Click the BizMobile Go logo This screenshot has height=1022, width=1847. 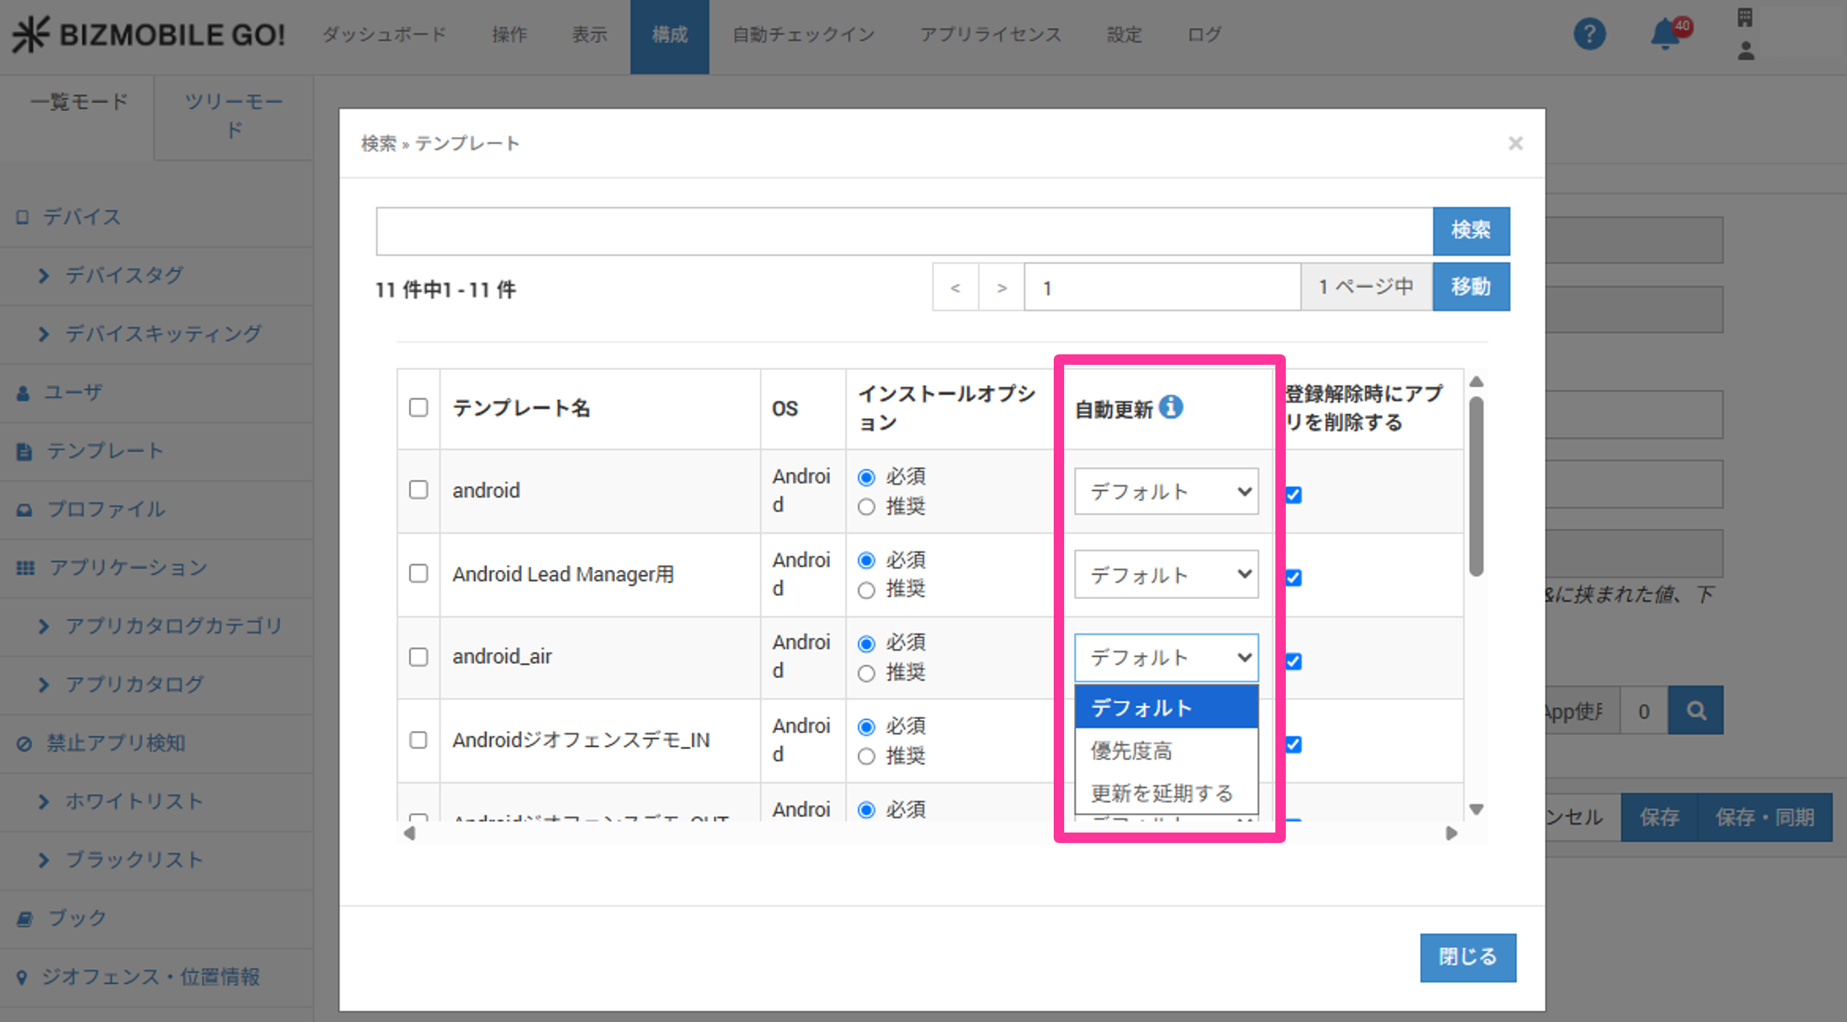pyautogui.click(x=148, y=34)
